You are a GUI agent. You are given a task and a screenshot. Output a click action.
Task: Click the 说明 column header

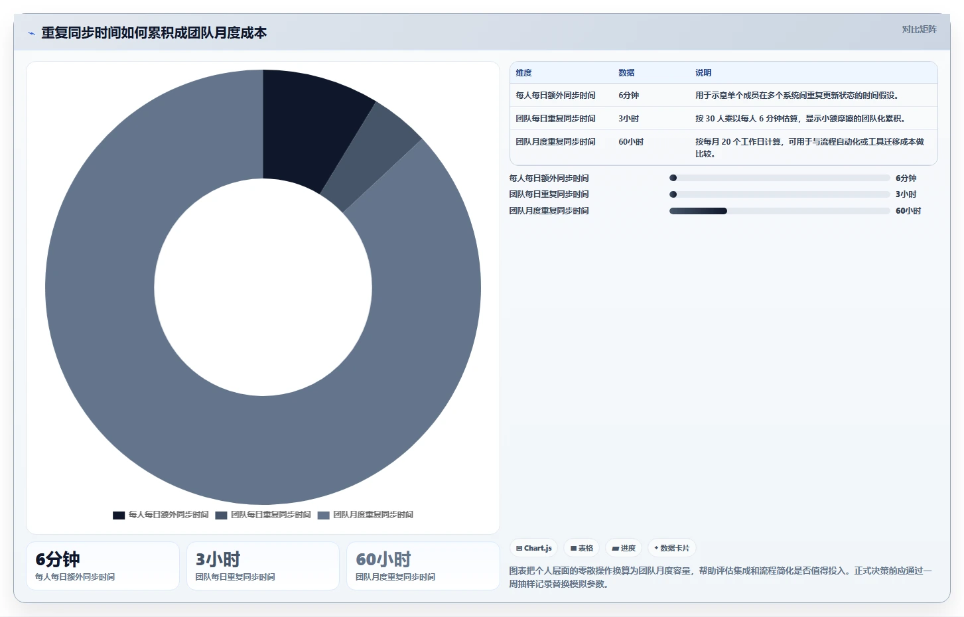pyautogui.click(x=703, y=73)
